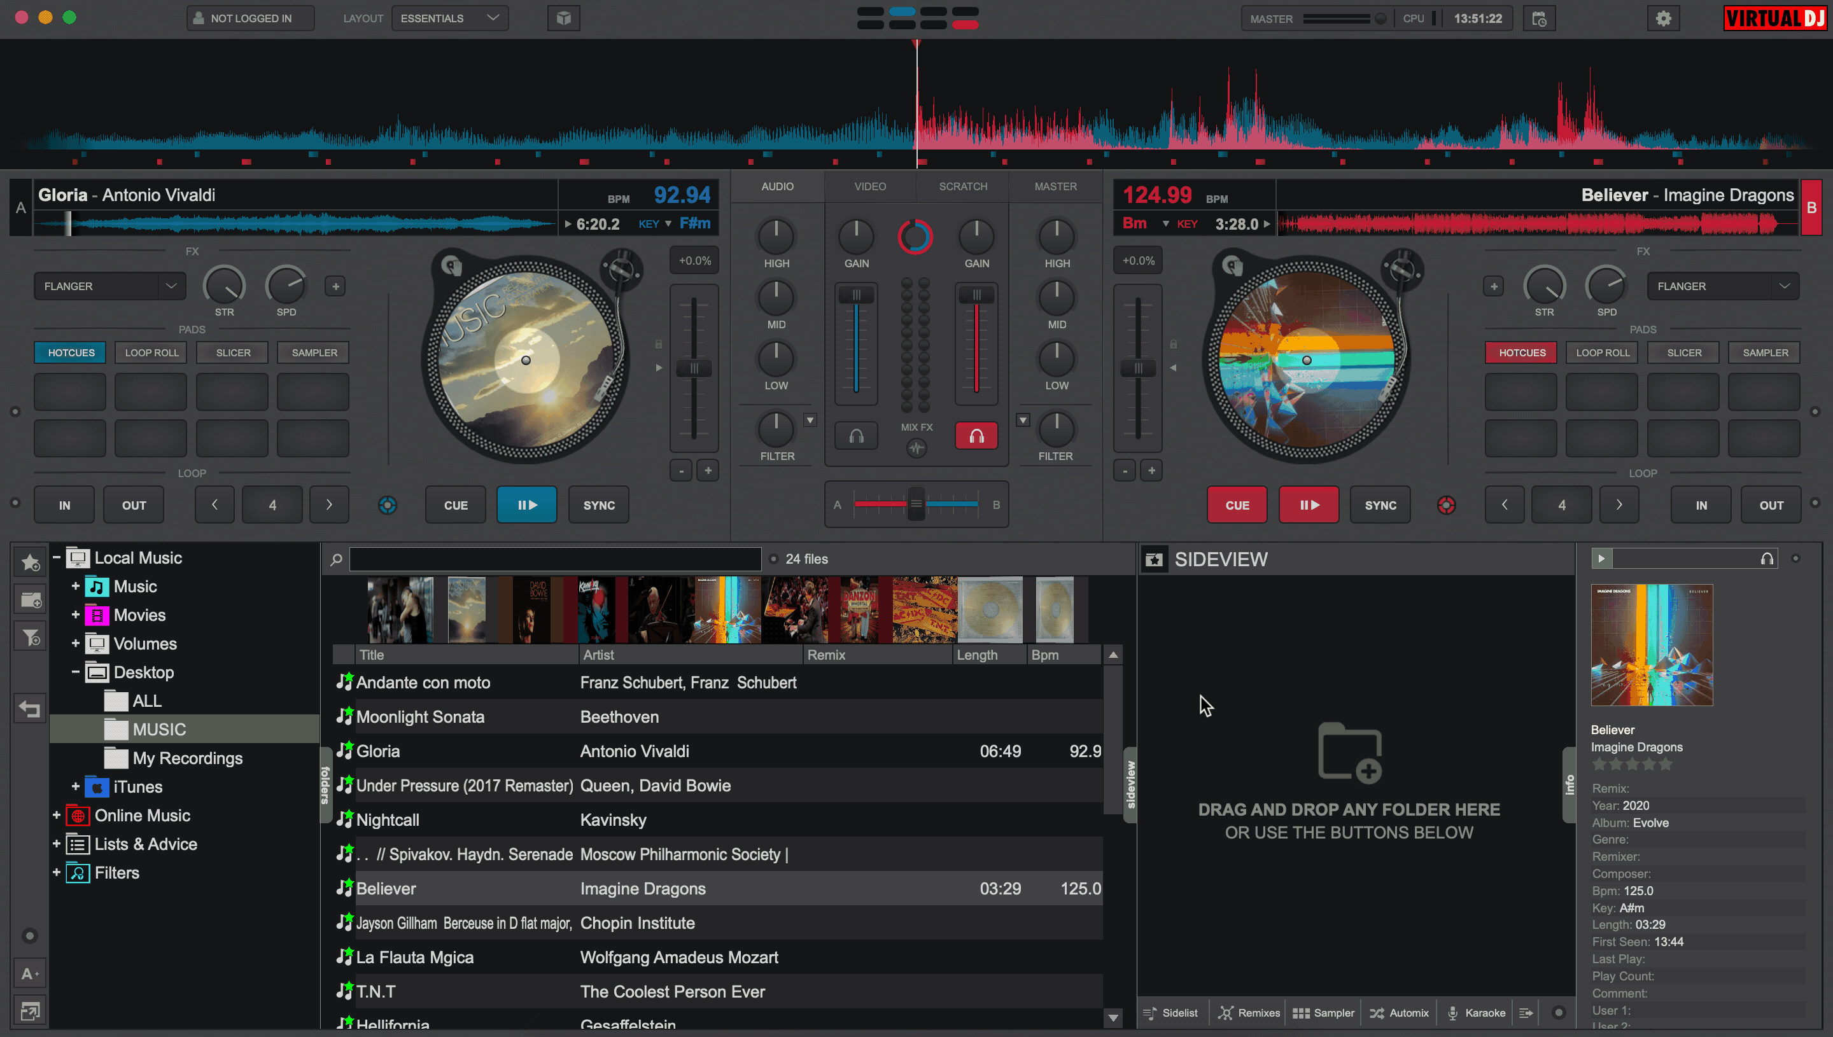Click NOT LOGGED IN button

coord(250,18)
